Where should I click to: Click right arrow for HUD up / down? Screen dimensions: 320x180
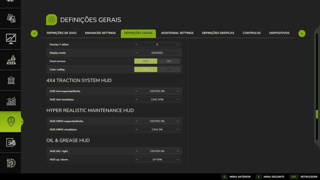(178, 159)
